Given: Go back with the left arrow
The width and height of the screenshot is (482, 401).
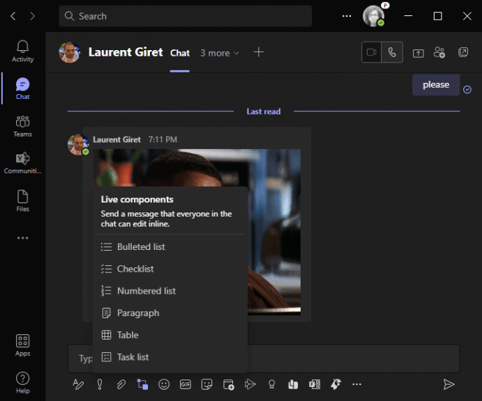Looking at the screenshot, I should coord(13,16).
